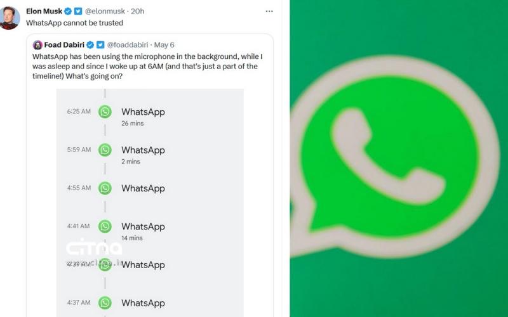Click the affiliate badge beside Foad Dabiri's name
This screenshot has width=508, height=317.
tap(100, 45)
